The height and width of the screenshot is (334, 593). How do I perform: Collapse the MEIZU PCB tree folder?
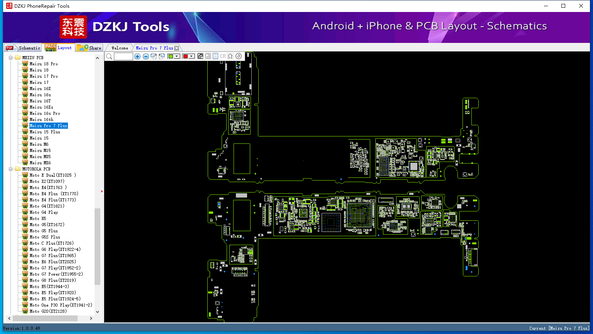tap(10, 58)
